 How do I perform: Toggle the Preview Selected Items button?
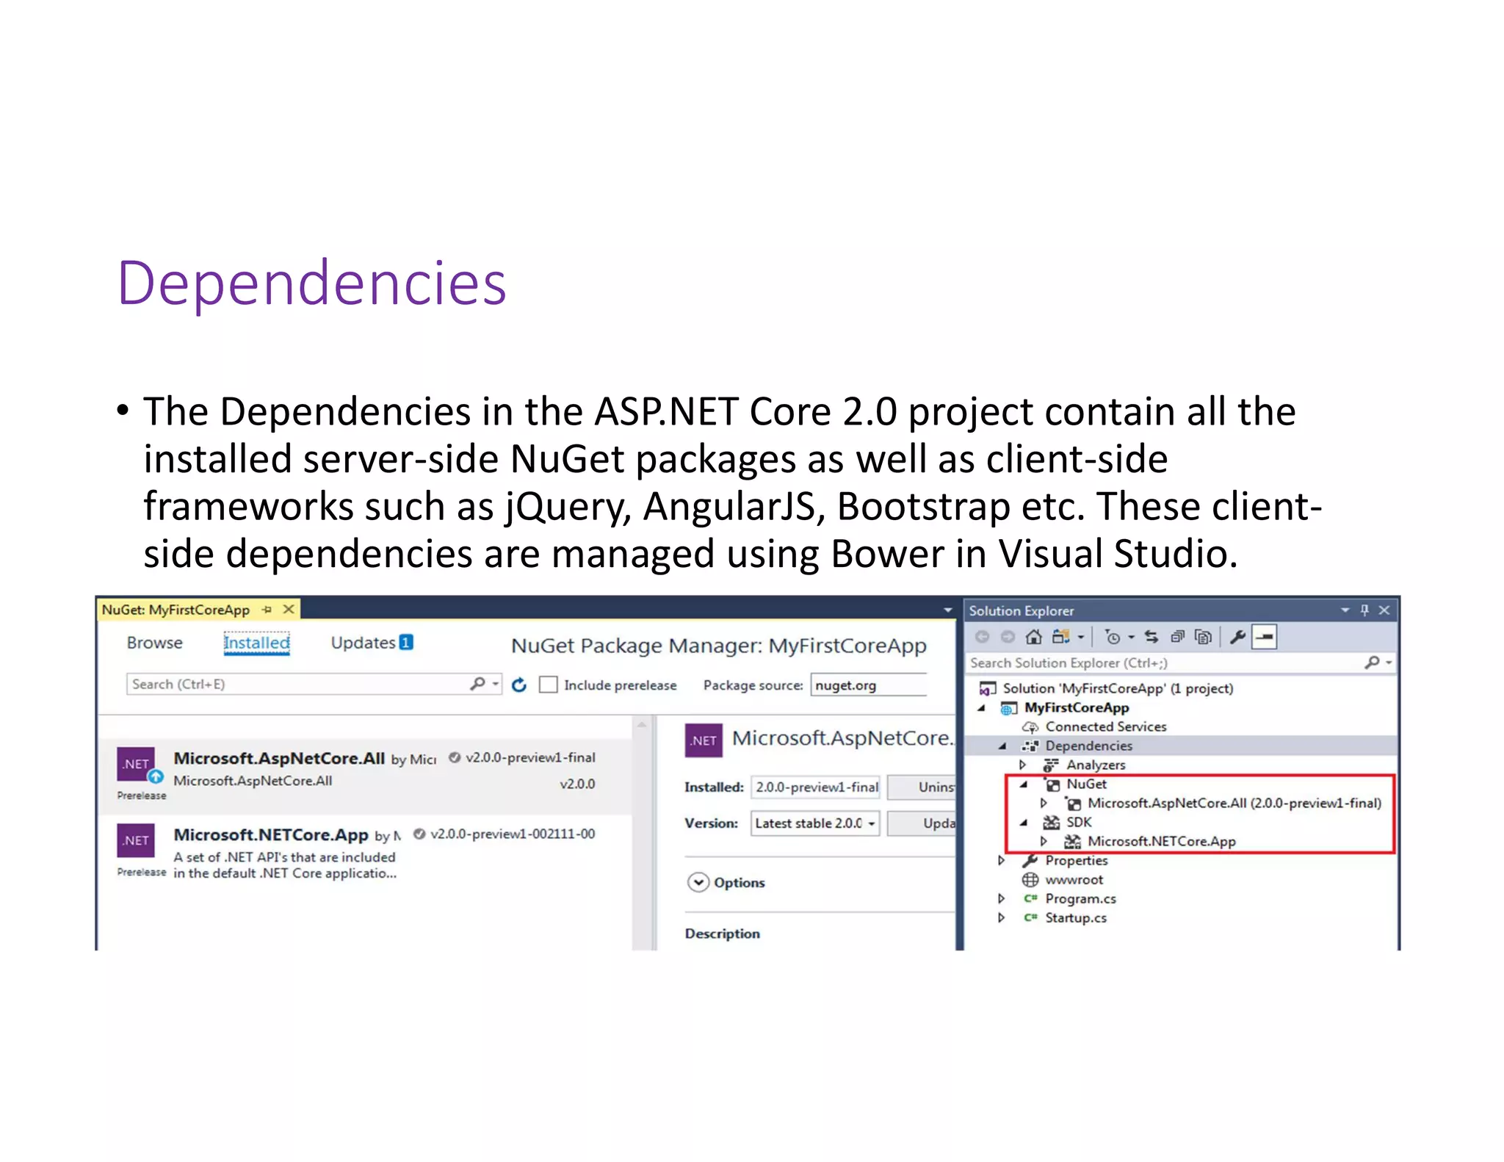(x=1265, y=637)
